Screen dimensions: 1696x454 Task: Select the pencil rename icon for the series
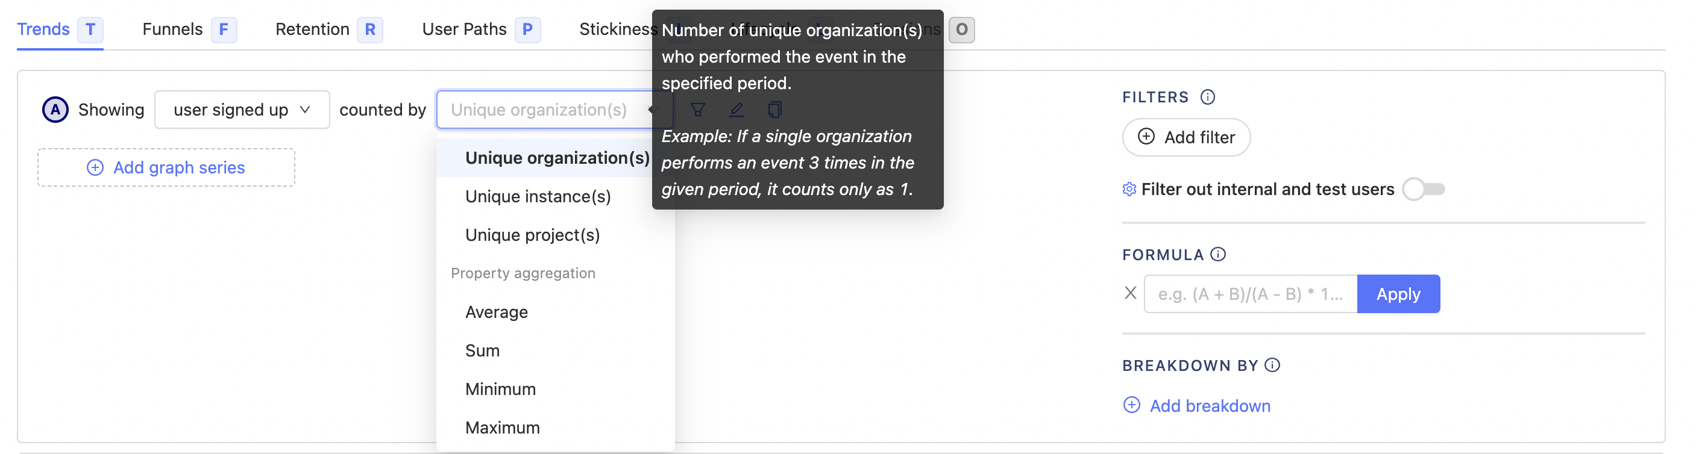tap(737, 110)
